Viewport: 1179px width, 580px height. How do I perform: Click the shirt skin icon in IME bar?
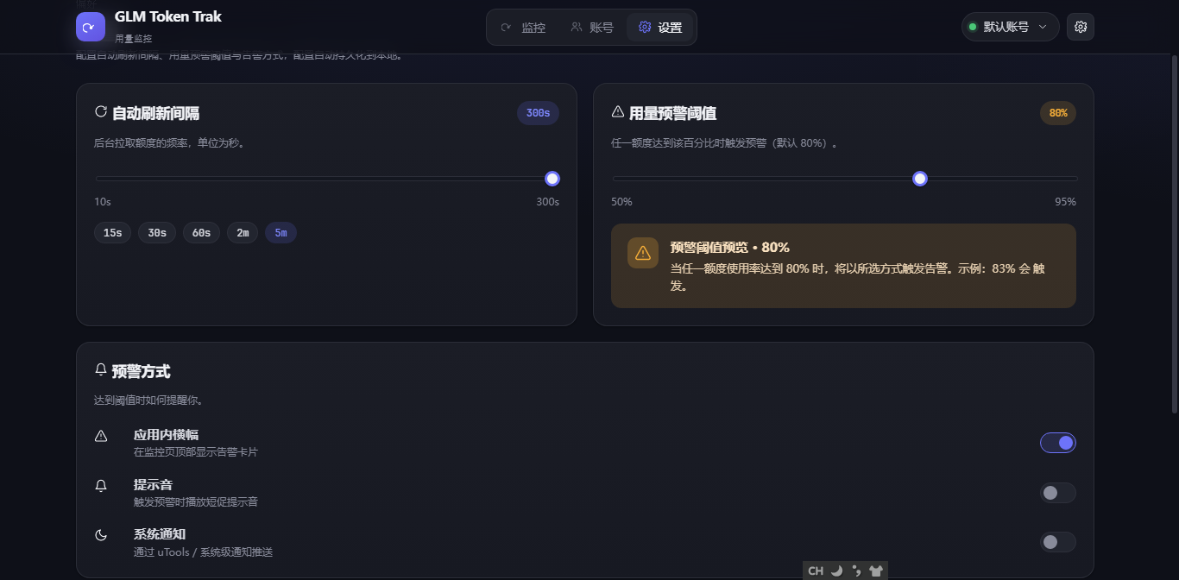(876, 571)
